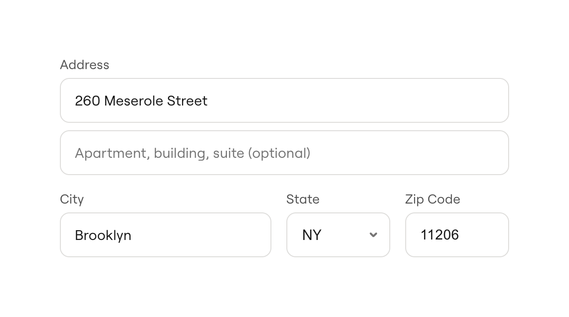
Task: Focus the City field containing Brooklyn
Action: pos(165,235)
